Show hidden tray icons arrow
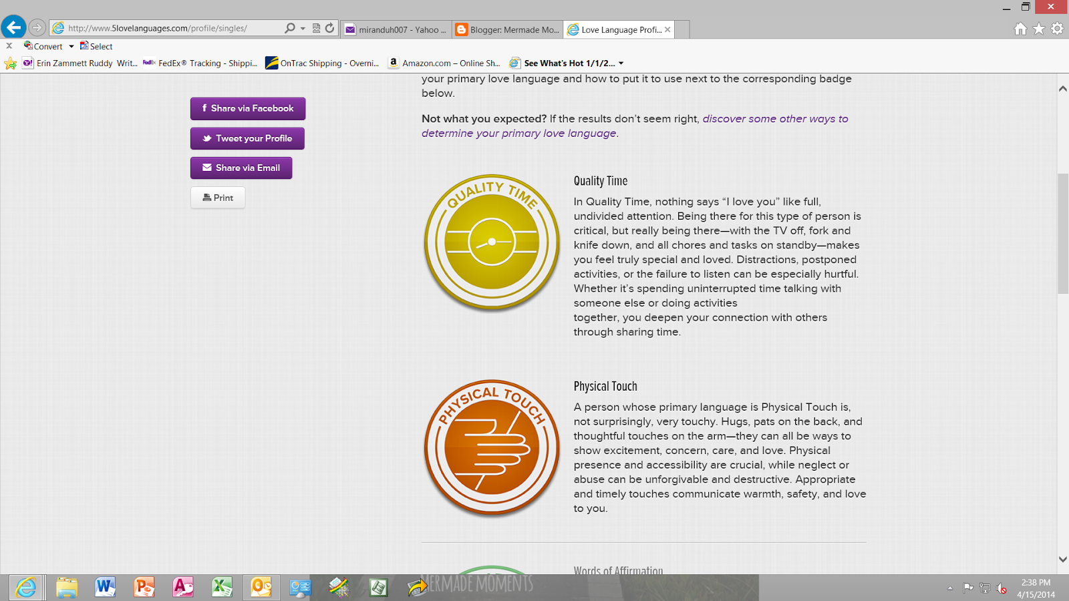Image resolution: width=1069 pixels, height=601 pixels. click(949, 588)
